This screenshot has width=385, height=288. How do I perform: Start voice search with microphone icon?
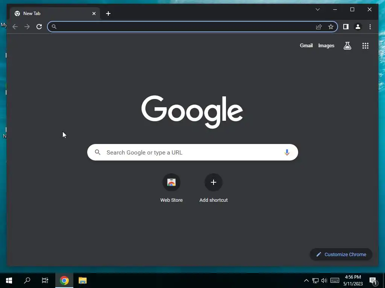[x=287, y=152]
